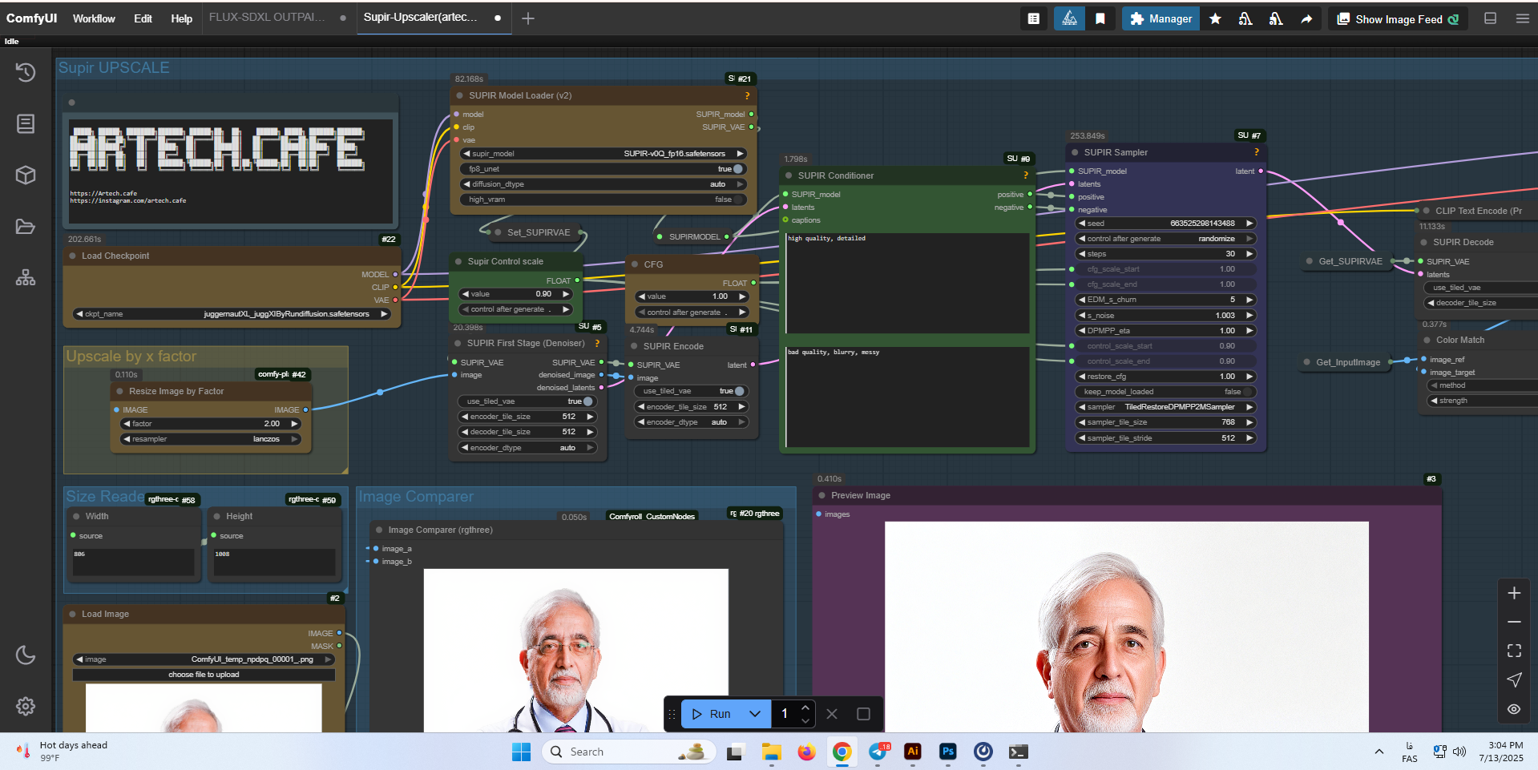Toggle use_tiled_vae in SUPIR First Stage
1538x770 pixels.
point(587,401)
